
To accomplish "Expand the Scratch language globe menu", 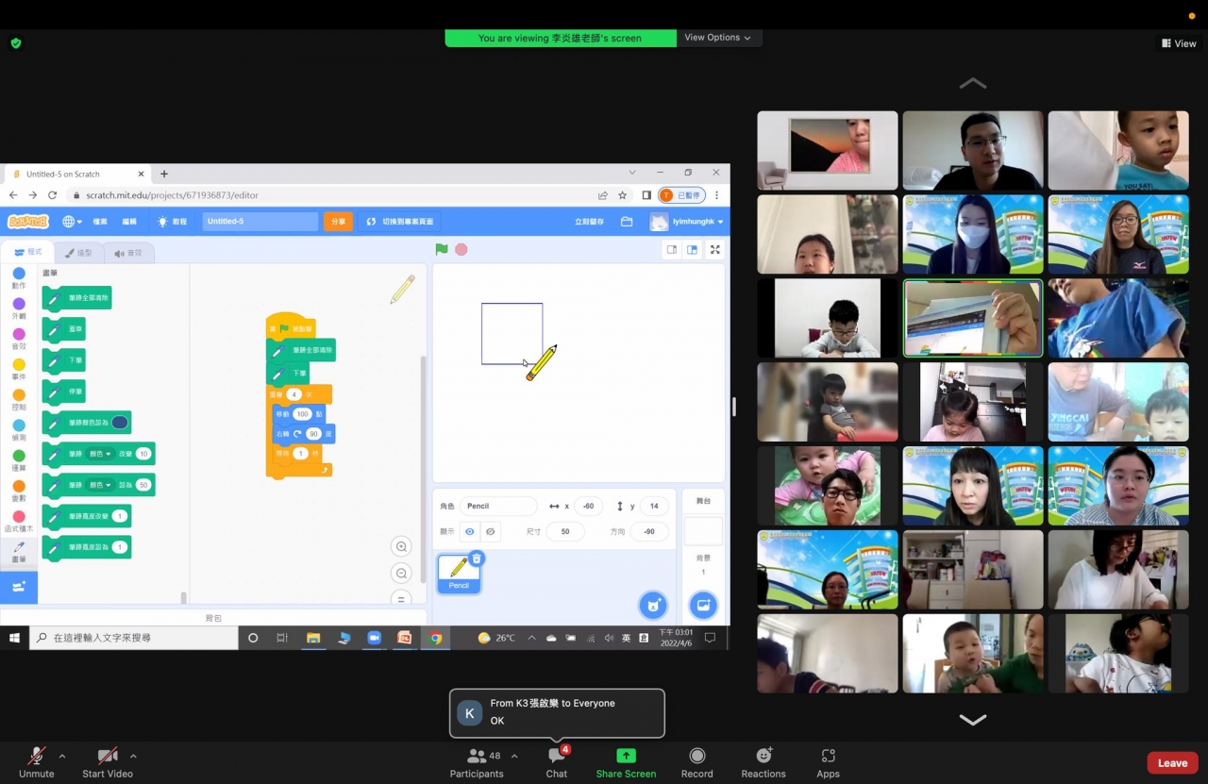I will (72, 222).
